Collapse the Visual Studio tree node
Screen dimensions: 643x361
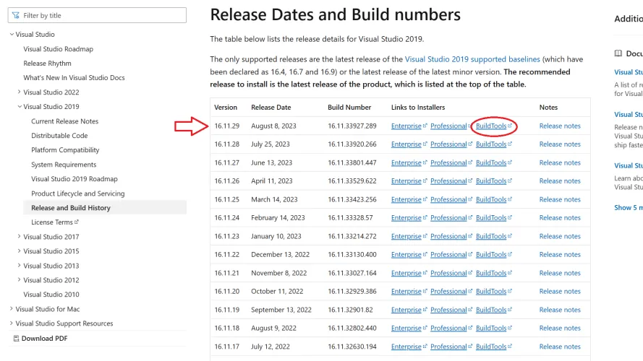(12, 35)
